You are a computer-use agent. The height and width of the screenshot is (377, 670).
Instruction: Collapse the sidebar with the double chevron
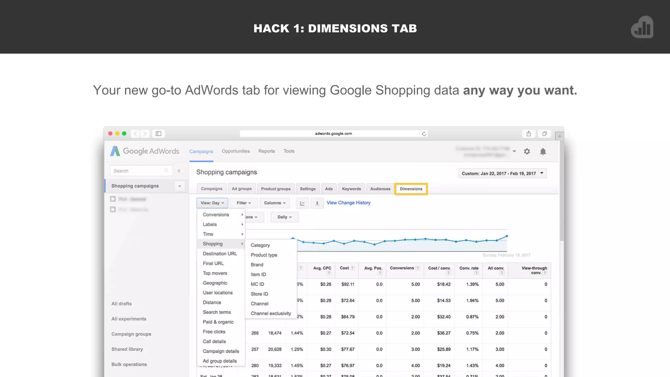point(179,171)
